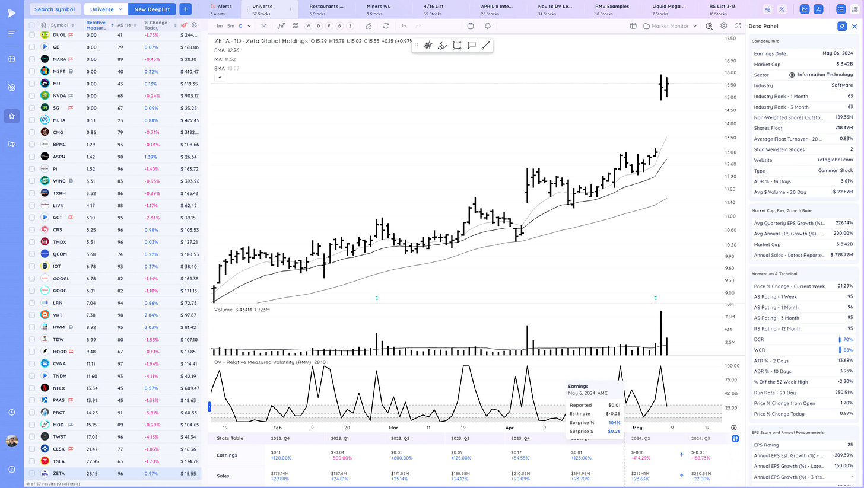864x488 pixels.
Task: Click the chart settings gear icon
Action: tap(724, 26)
